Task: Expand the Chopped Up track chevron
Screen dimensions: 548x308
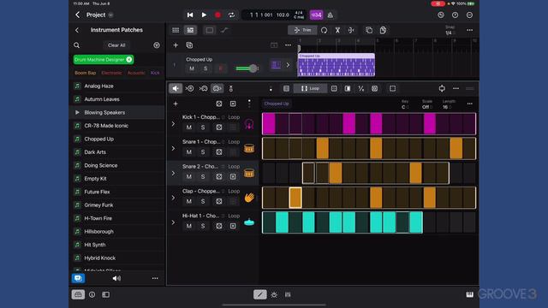Action: click(288, 65)
